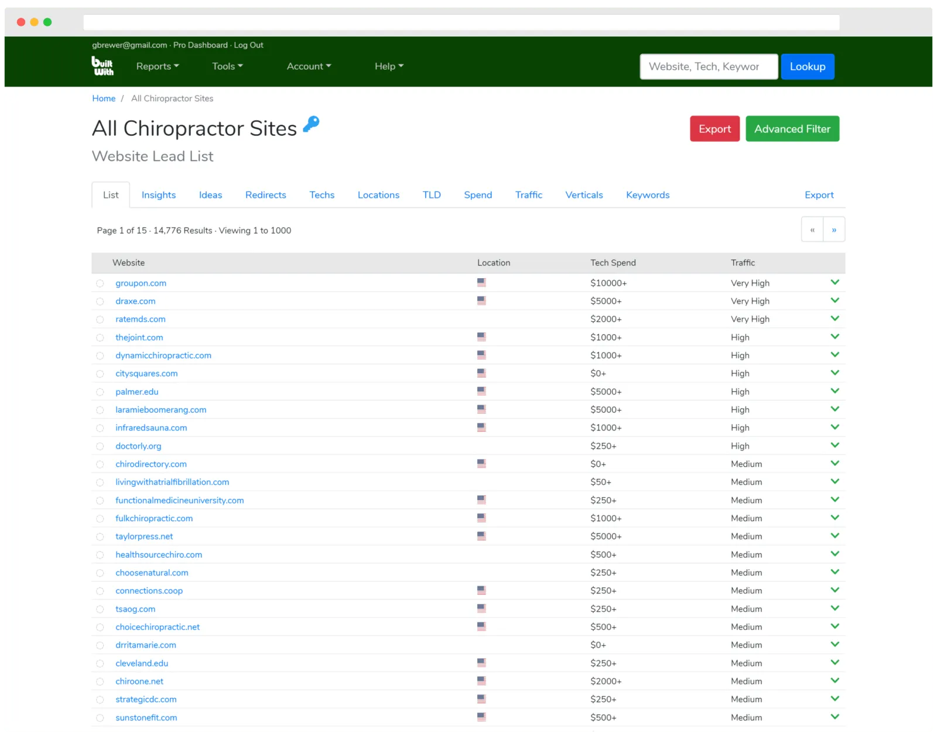Expand the green chevron for doctorly.org
The height and width of the screenshot is (739, 937).
(x=835, y=445)
